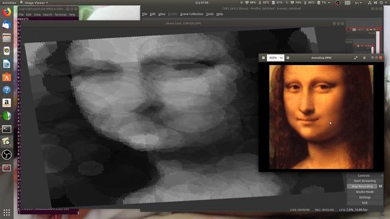Screen dimensions: 390x219
Task: Toggle Studio Mode in OBS
Action: [x=364, y=192]
